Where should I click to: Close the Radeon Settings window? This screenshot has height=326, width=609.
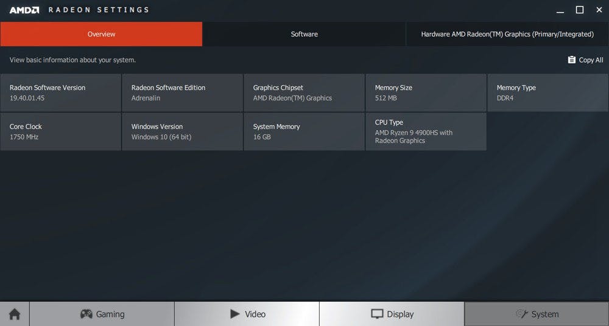tap(599, 10)
